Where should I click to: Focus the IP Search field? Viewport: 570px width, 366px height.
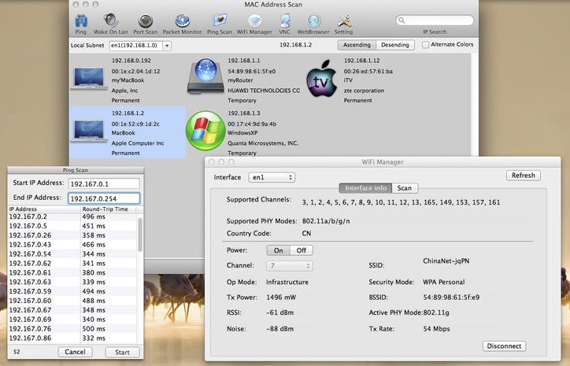pyautogui.click(x=435, y=20)
